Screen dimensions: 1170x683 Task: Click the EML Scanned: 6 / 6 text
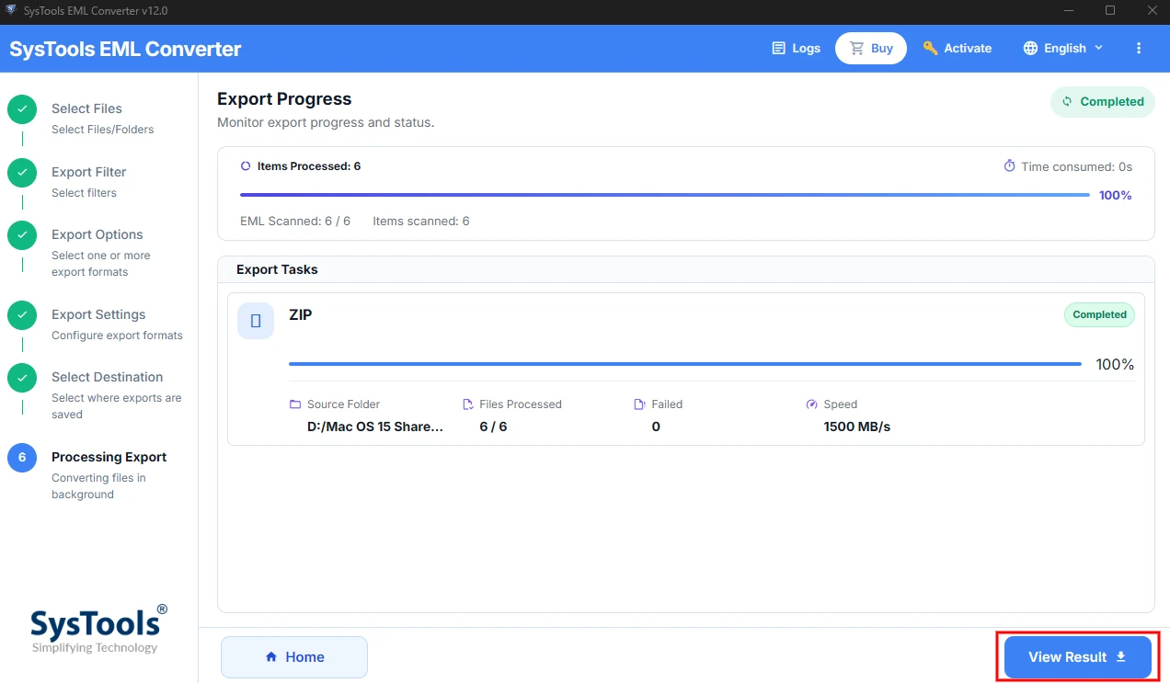(x=295, y=222)
